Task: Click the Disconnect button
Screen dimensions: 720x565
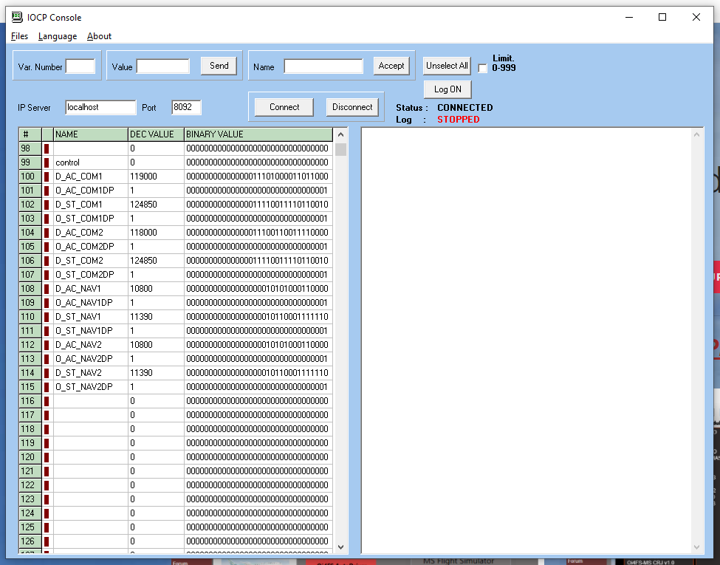Action: coord(352,106)
